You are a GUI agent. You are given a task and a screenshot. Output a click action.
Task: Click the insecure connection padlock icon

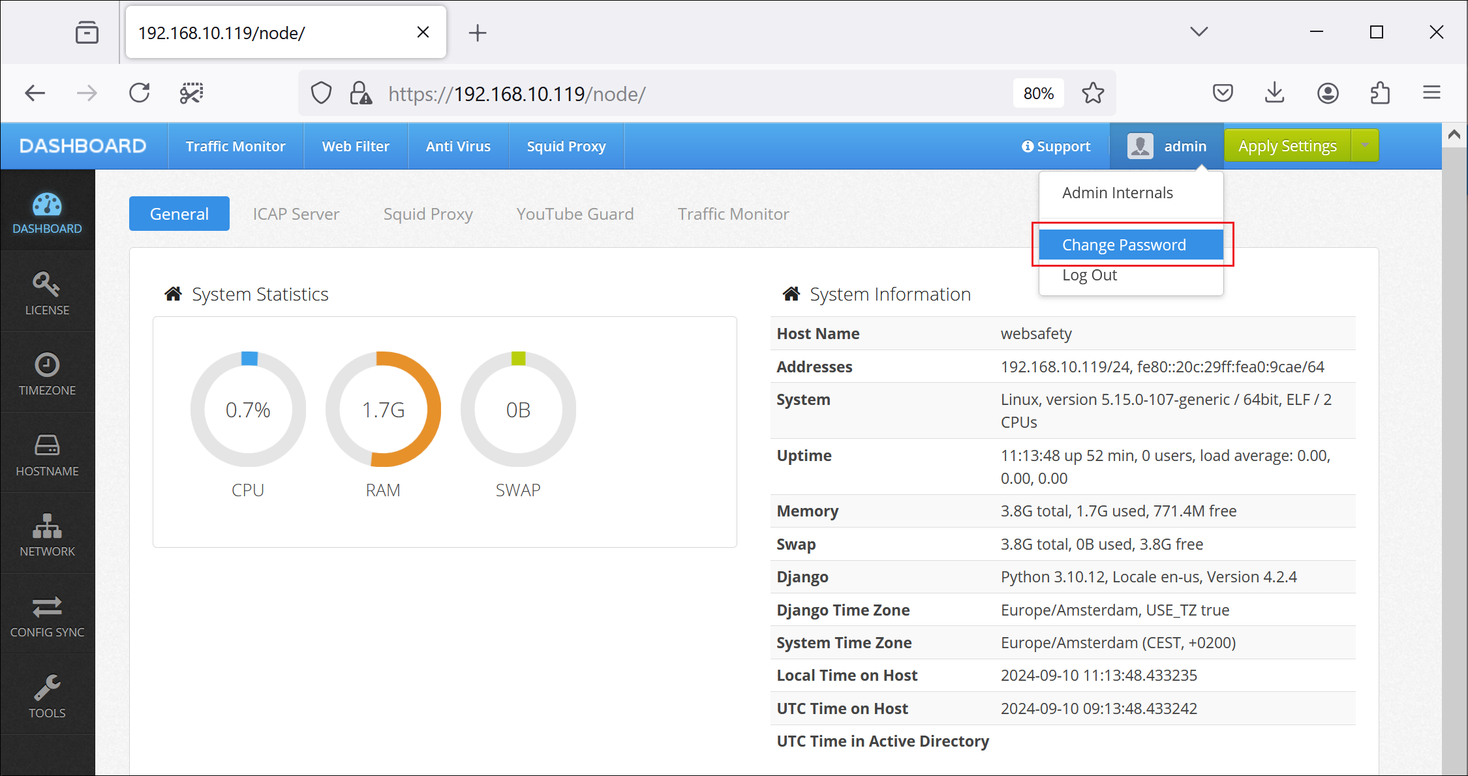pyautogui.click(x=360, y=93)
